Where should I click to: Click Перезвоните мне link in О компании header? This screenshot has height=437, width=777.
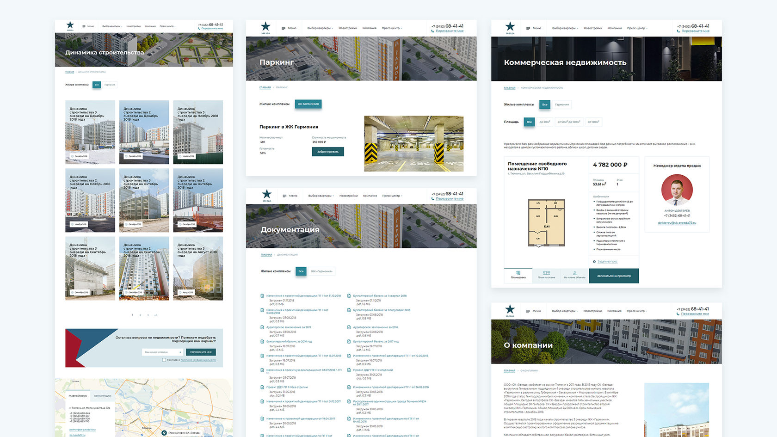pyautogui.click(x=695, y=314)
